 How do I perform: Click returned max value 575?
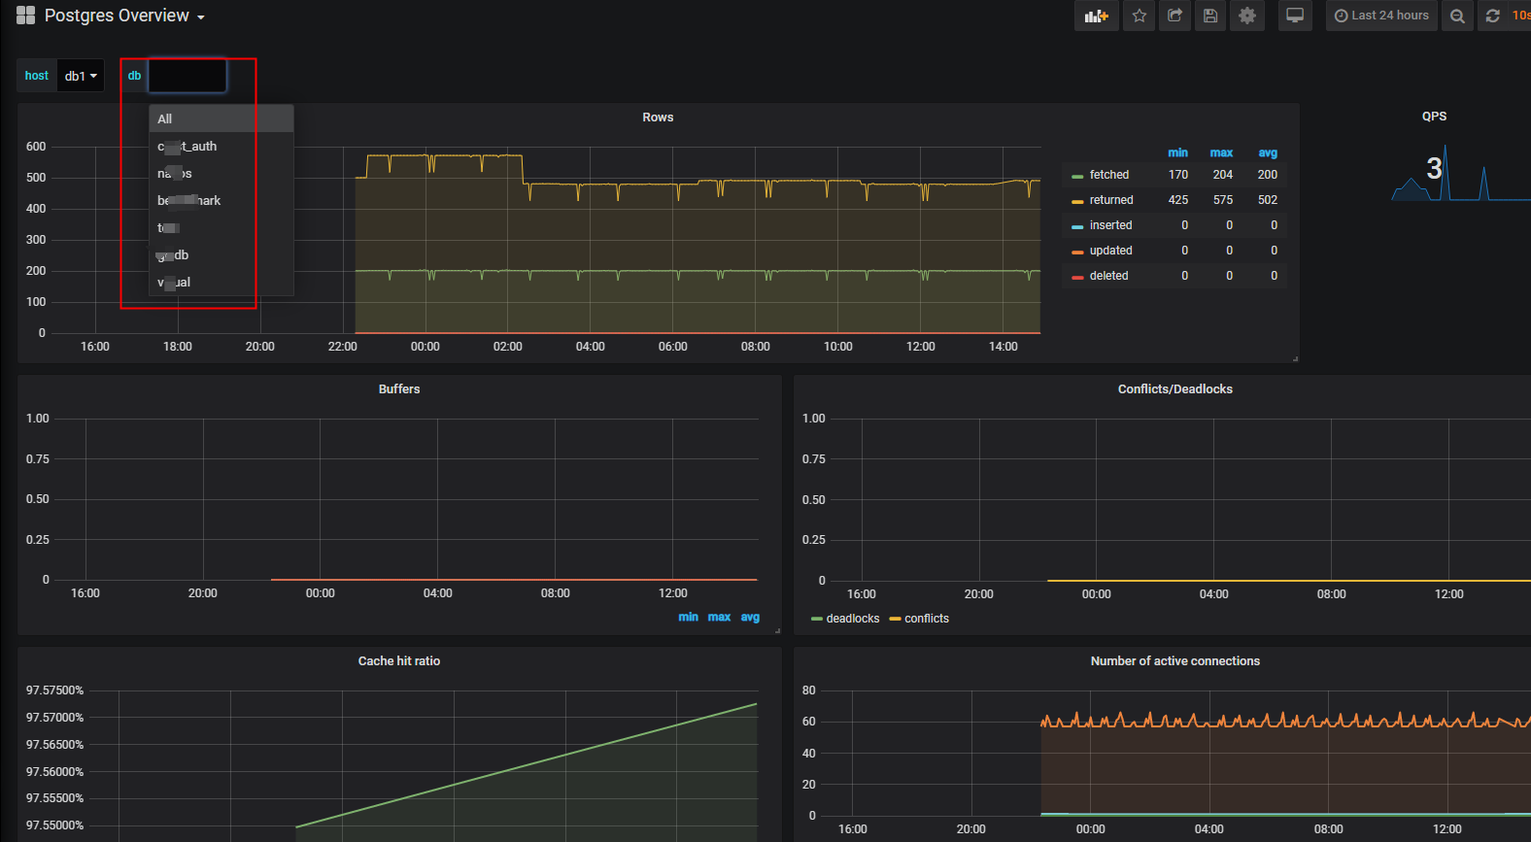[1223, 200]
